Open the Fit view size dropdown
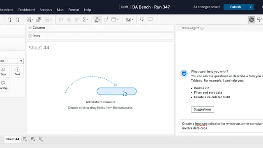 point(115,20)
